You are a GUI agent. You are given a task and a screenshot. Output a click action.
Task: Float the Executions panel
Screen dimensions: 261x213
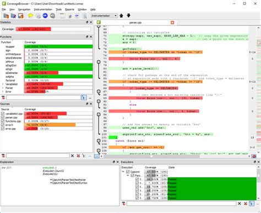pyautogui.click(x=255, y=162)
